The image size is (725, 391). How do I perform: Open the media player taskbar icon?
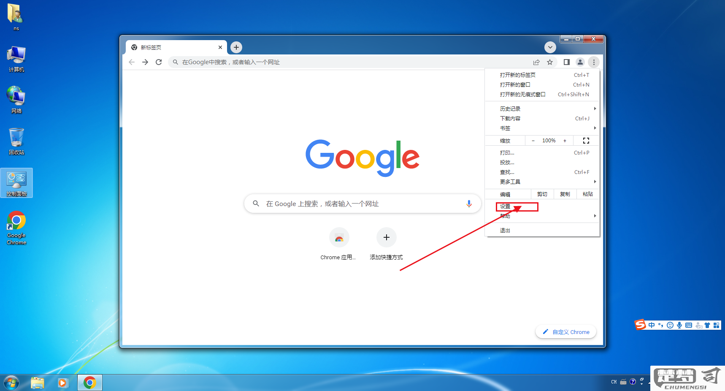tap(63, 383)
